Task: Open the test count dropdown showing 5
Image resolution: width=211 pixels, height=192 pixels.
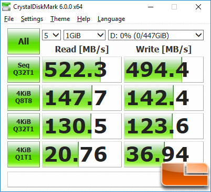Action: coord(51,36)
